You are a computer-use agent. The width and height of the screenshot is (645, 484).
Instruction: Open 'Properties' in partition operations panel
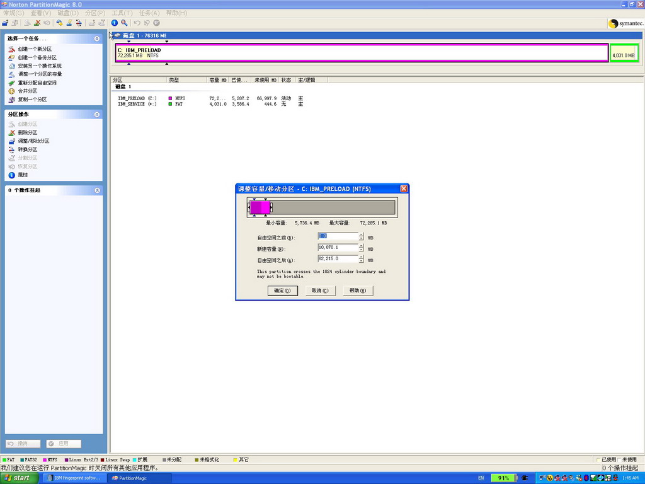coord(22,175)
